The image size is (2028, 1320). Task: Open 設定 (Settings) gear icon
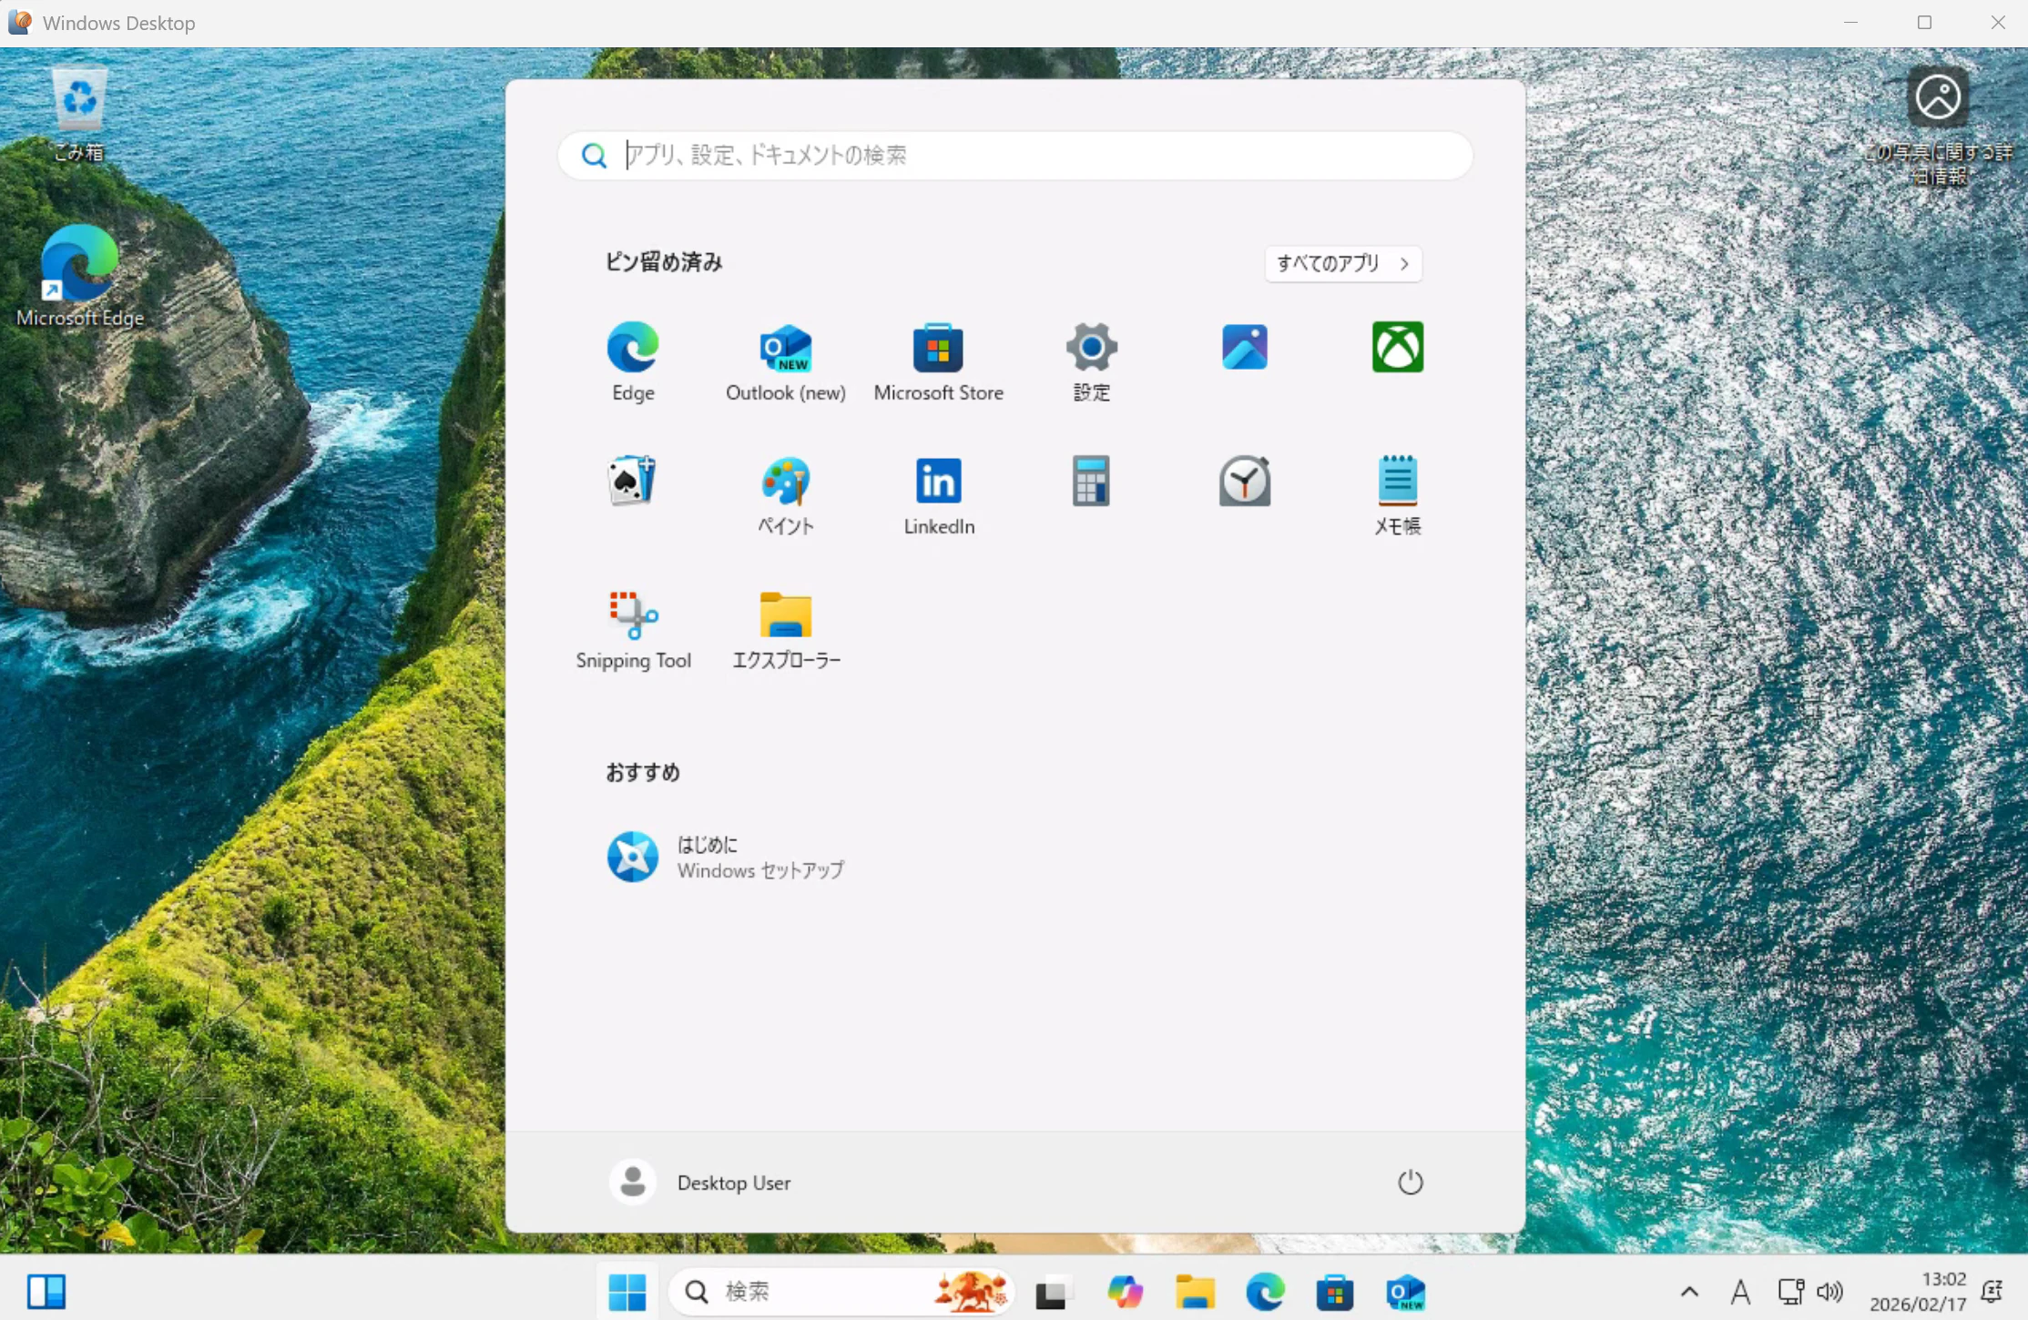[1091, 361]
